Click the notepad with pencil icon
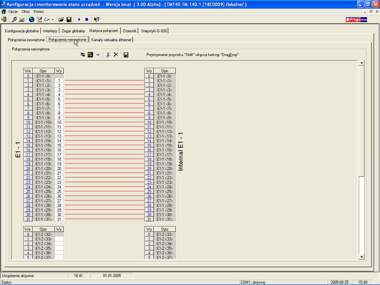This screenshot has height=285, width=380. (x=39, y=19)
